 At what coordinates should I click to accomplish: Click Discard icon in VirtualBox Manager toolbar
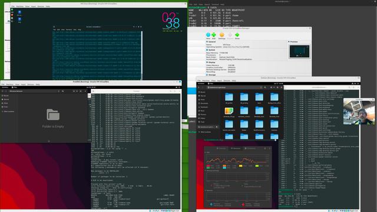click(230, 35)
